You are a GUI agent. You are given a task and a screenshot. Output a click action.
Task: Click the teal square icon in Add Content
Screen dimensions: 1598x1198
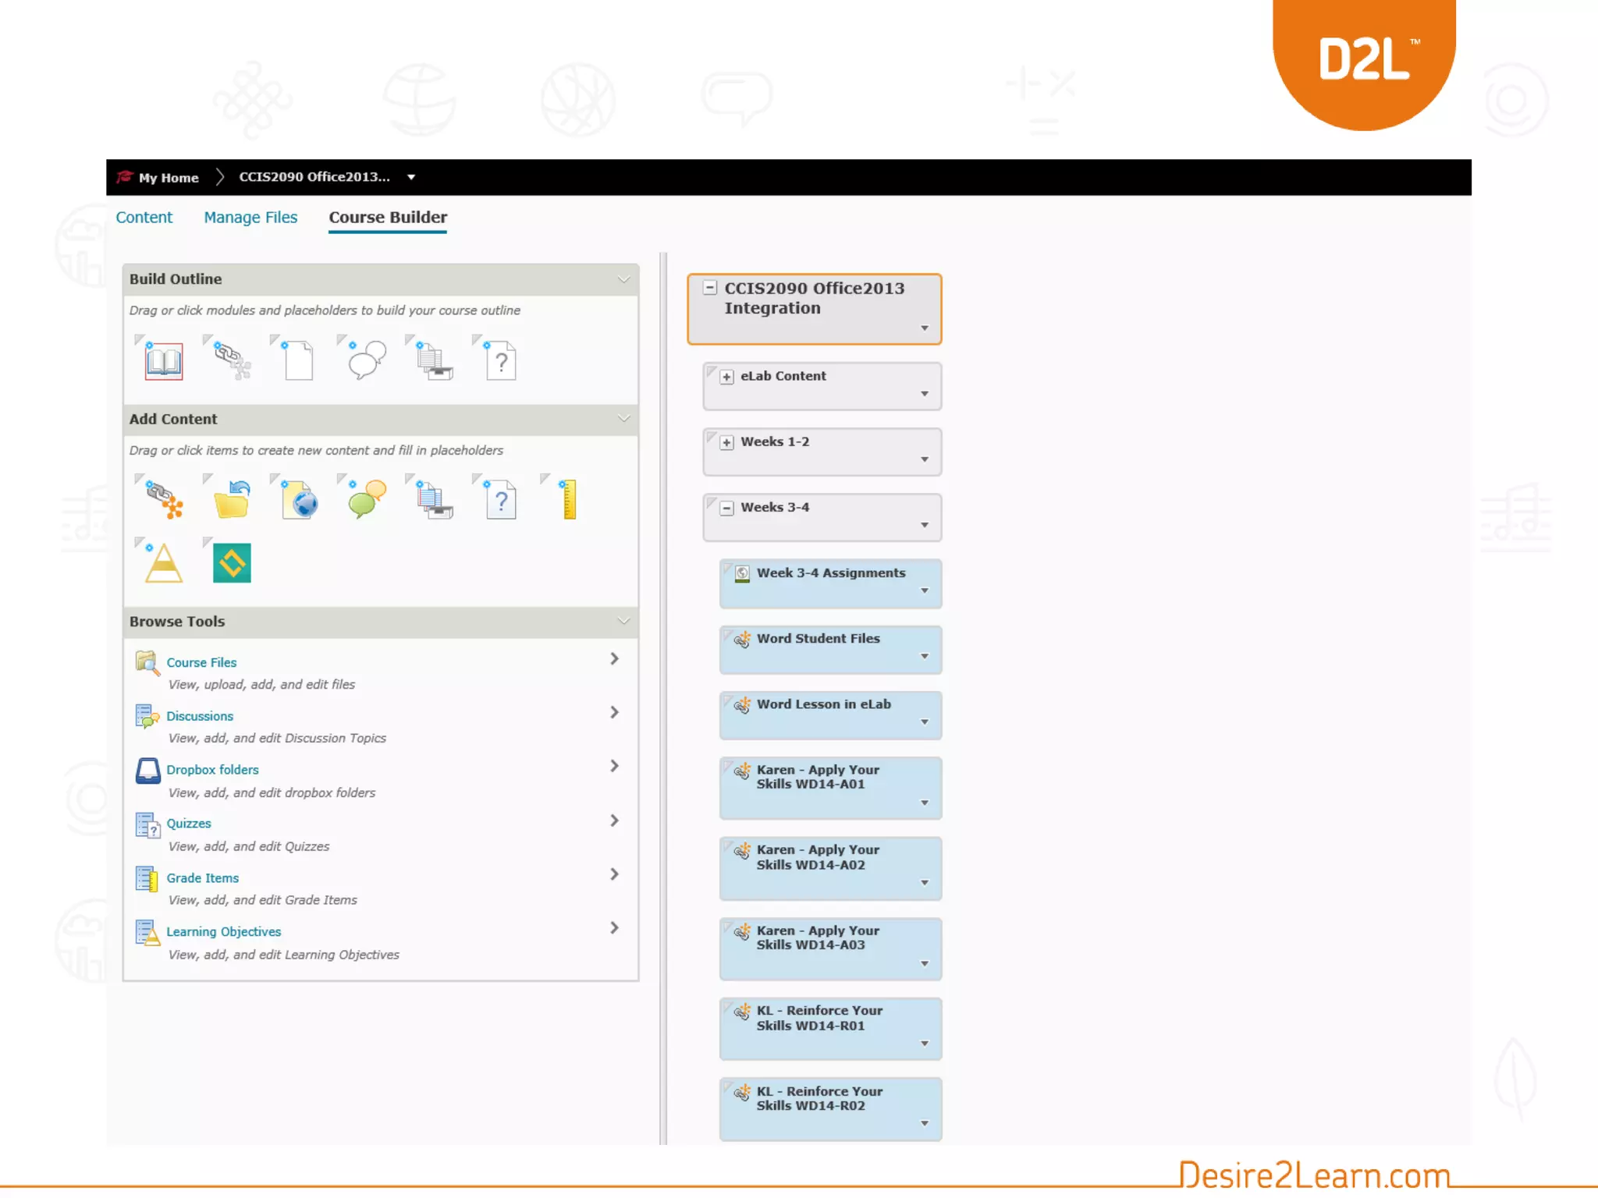click(232, 563)
